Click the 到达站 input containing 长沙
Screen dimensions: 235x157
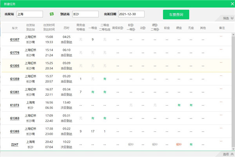pos(85,14)
